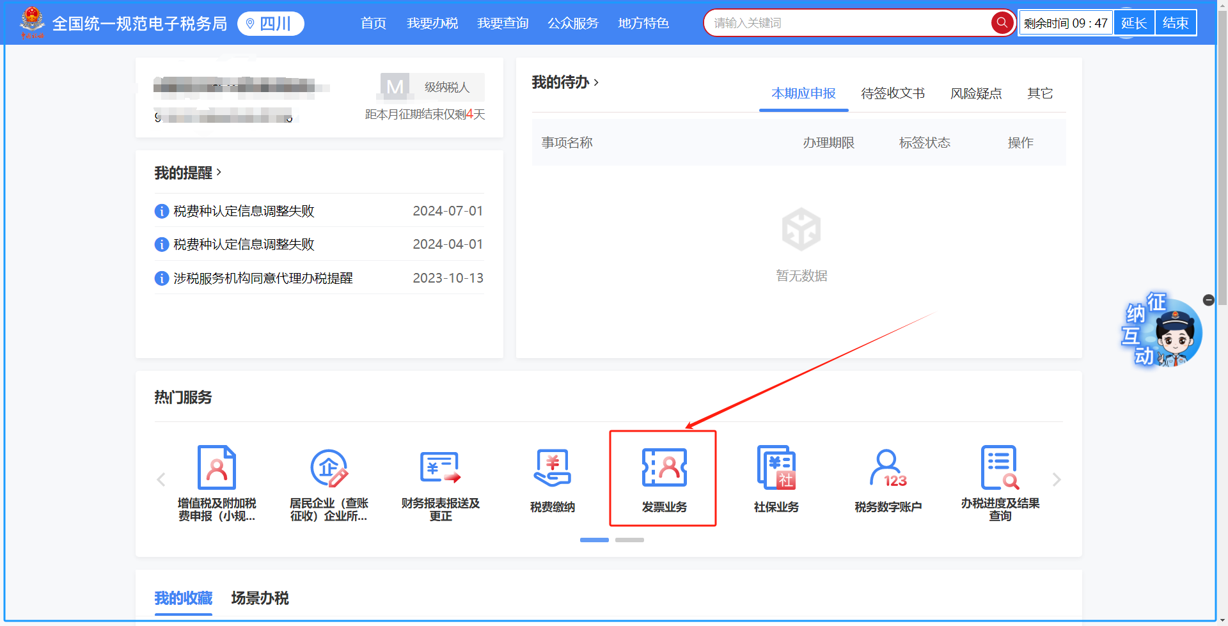The height and width of the screenshot is (626, 1228).
Task: Open 办税进度及结果查询 icon
Action: [x=1000, y=481]
